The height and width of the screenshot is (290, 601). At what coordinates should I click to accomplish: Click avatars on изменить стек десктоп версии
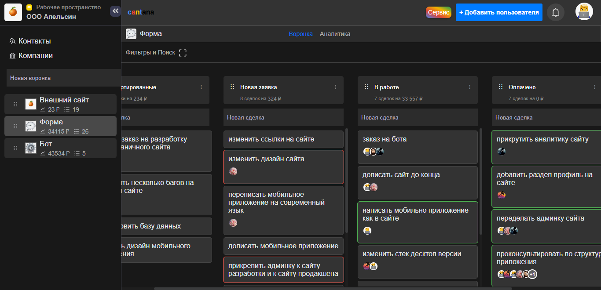370,266
